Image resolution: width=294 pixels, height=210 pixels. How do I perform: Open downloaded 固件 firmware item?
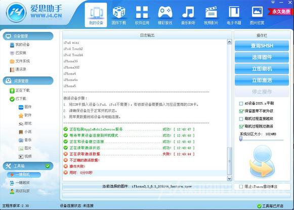25,107
